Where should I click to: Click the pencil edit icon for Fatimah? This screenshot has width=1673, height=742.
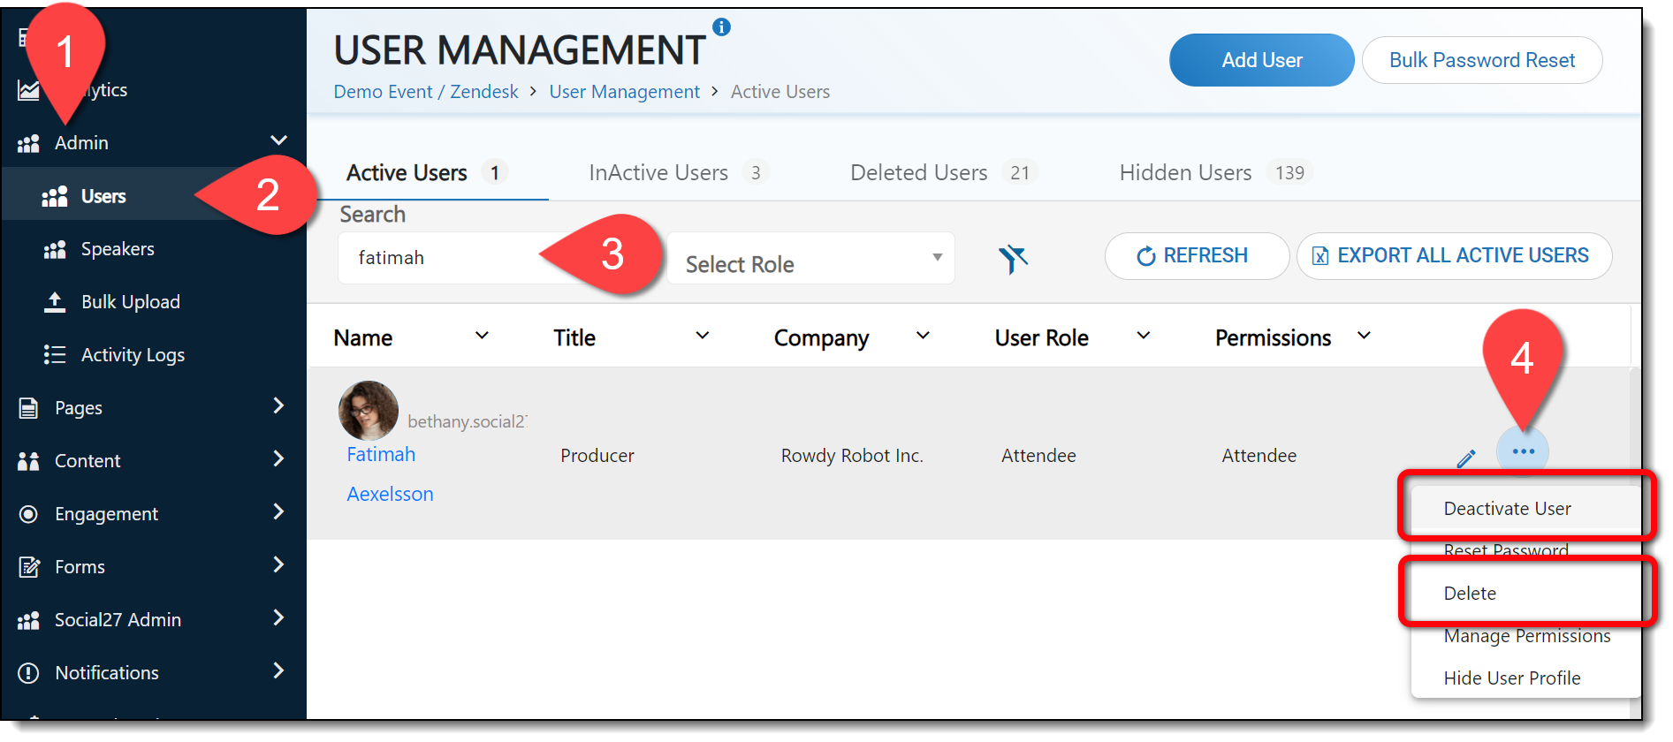pyautogui.click(x=1465, y=458)
